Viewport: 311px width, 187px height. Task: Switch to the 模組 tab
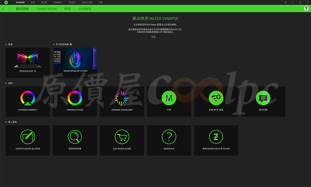pos(67,9)
